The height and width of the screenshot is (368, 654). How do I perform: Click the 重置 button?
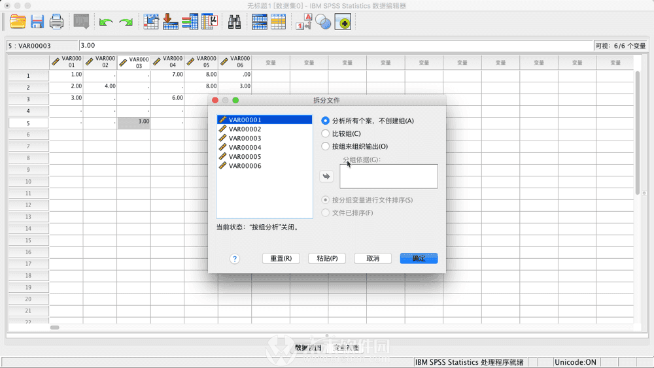click(281, 258)
